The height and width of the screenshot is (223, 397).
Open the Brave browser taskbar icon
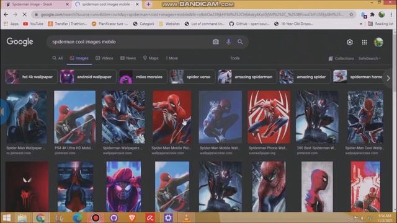tap(132, 217)
